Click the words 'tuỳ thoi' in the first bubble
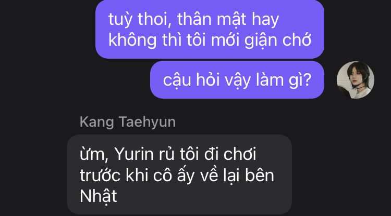 click(140, 19)
